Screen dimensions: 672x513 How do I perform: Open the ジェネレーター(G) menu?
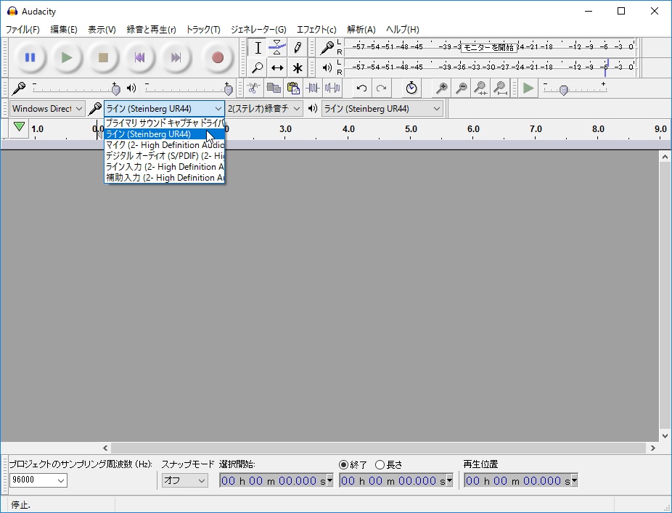pos(258,30)
